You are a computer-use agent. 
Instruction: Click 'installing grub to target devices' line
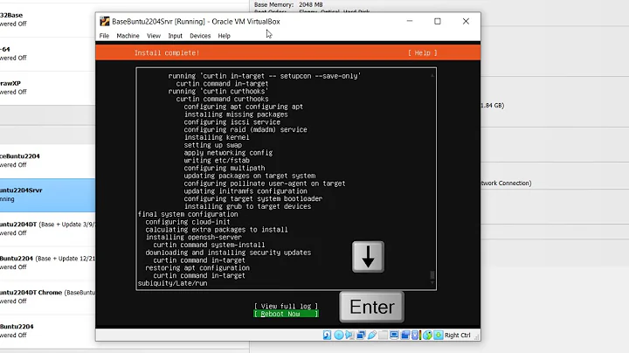[x=247, y=206]
